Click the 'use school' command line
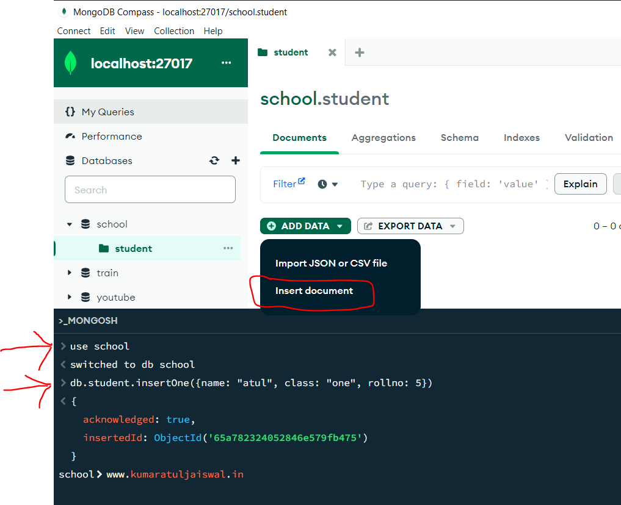This screenshot has height=505, width=621. tap(100, 346)
